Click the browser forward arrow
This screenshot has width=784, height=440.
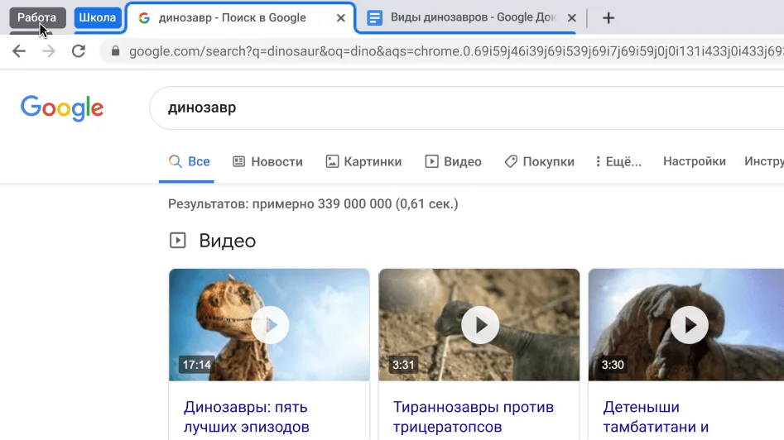49,51
